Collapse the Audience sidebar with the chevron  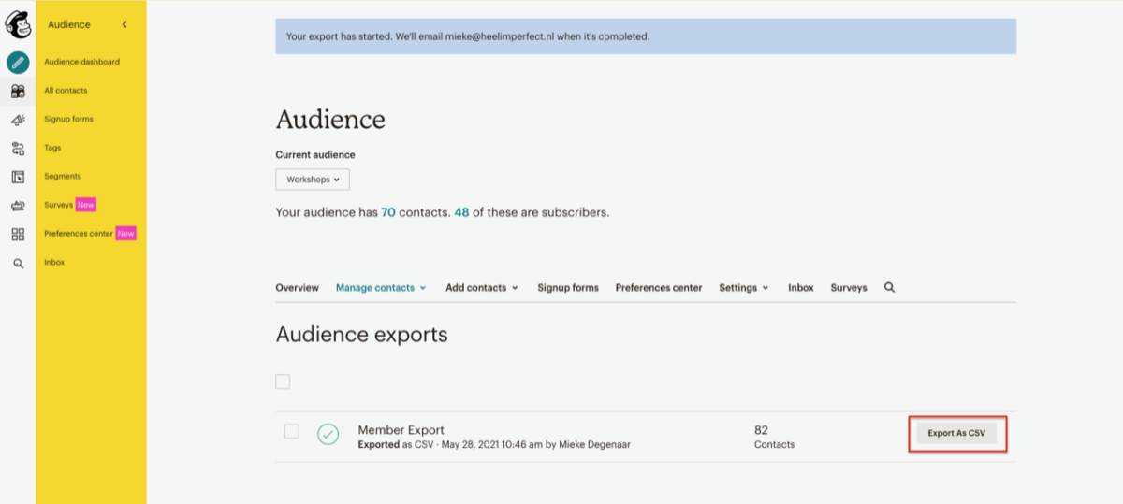click(124, 24)
